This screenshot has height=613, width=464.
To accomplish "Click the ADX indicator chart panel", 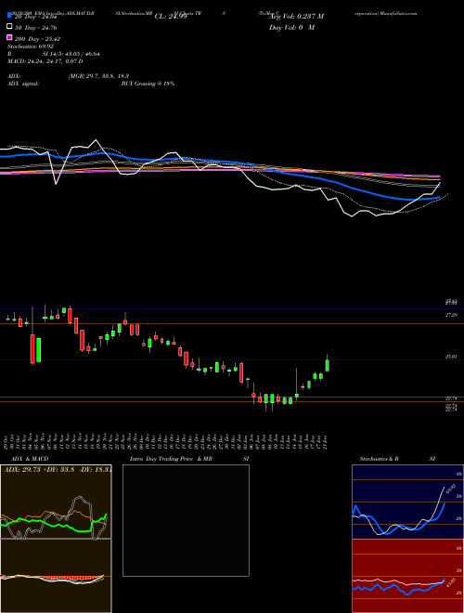I will pos(56,502).
